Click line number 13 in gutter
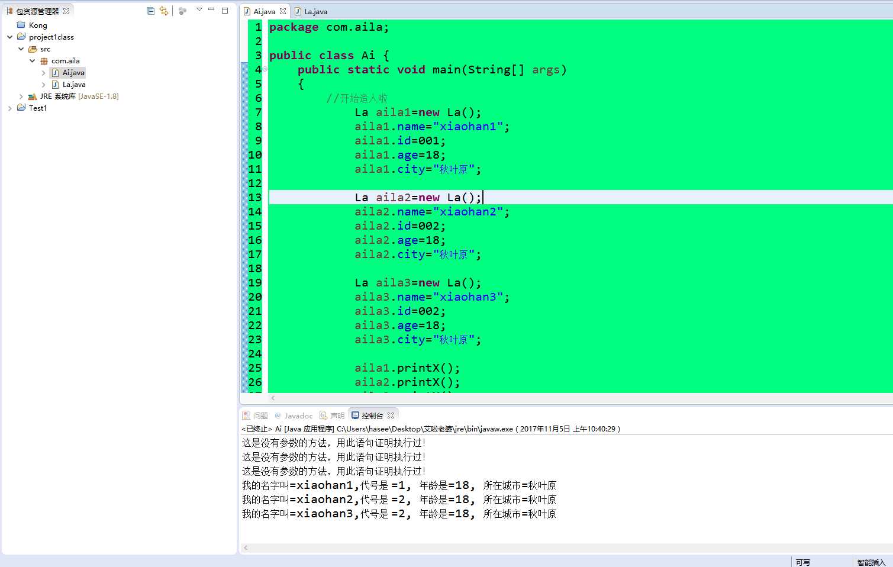This screenshot has height=567, width=893. [x=255, y=197]
